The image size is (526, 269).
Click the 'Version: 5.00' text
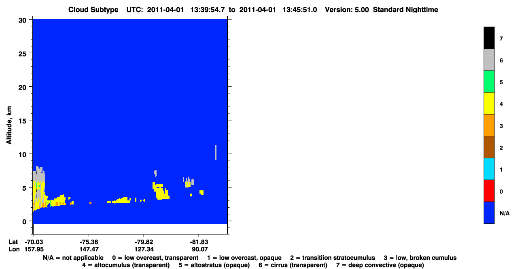point(347,10)
